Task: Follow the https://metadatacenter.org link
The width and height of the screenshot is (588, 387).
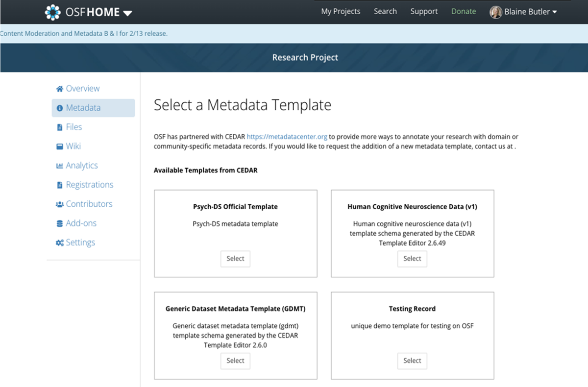Action: coord(287,137)
